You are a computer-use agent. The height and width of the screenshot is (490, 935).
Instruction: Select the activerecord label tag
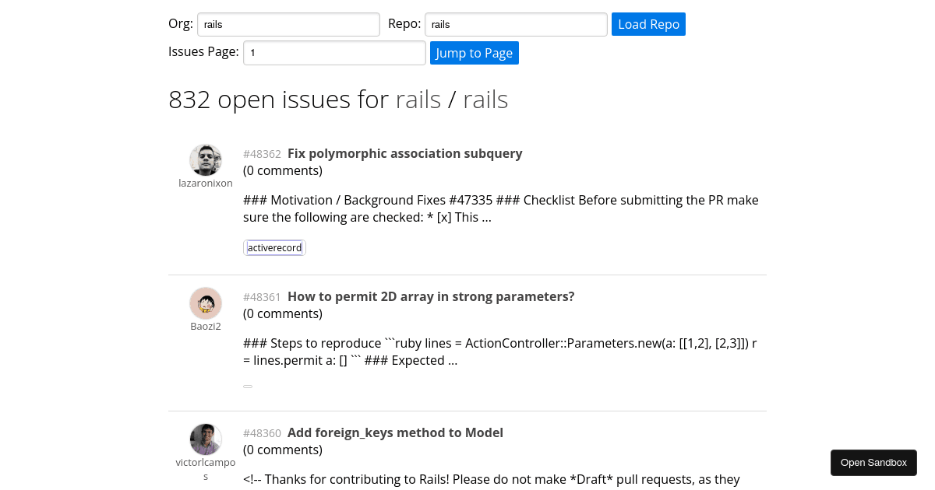(274, 247)
